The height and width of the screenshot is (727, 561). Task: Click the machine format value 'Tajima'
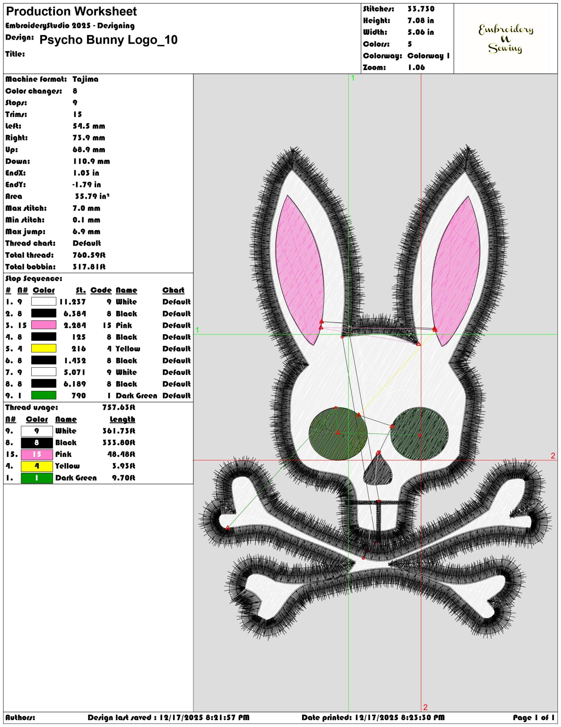point(85,79)
